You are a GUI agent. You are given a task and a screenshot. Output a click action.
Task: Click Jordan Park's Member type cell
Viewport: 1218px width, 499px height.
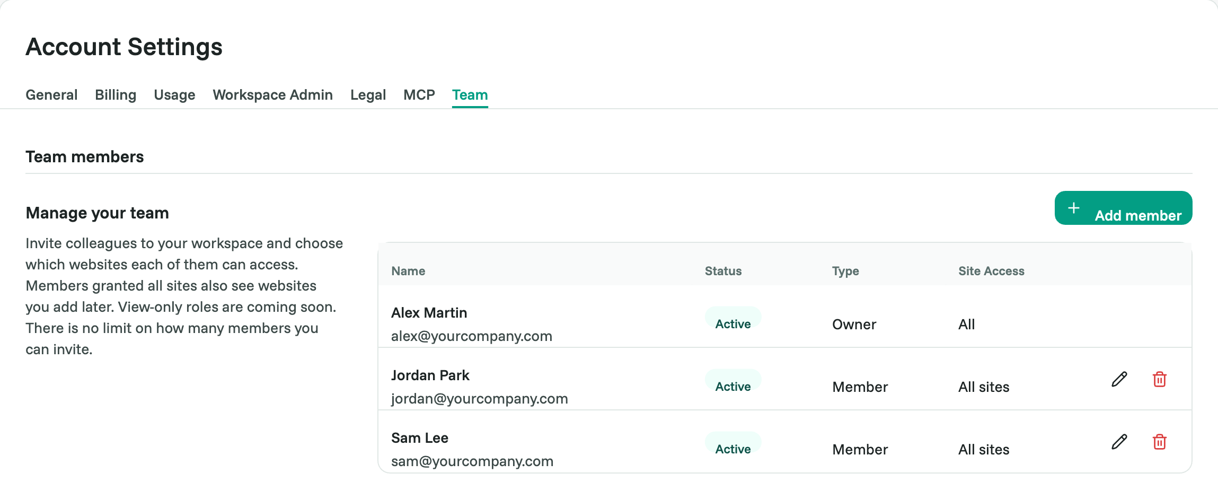(860, 387)
